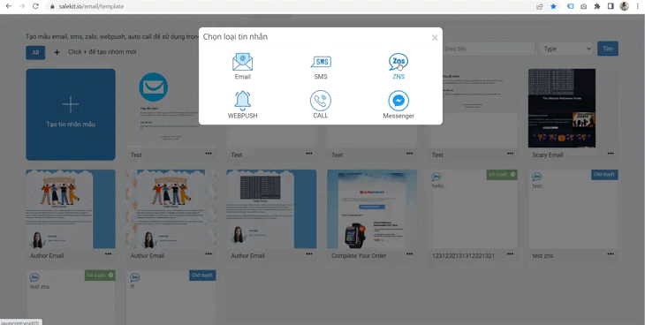Open options menu for Complete Your Order
Image resolution: width=645 pixels, height=325 pixels.
[409, 254]
